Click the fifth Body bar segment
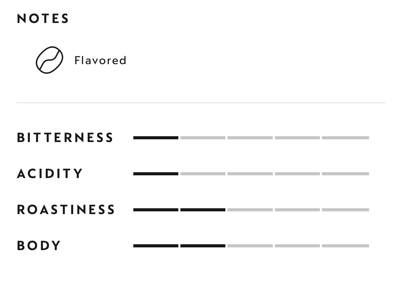The width and height of the screenshot is (402, 293). (345, 246)
